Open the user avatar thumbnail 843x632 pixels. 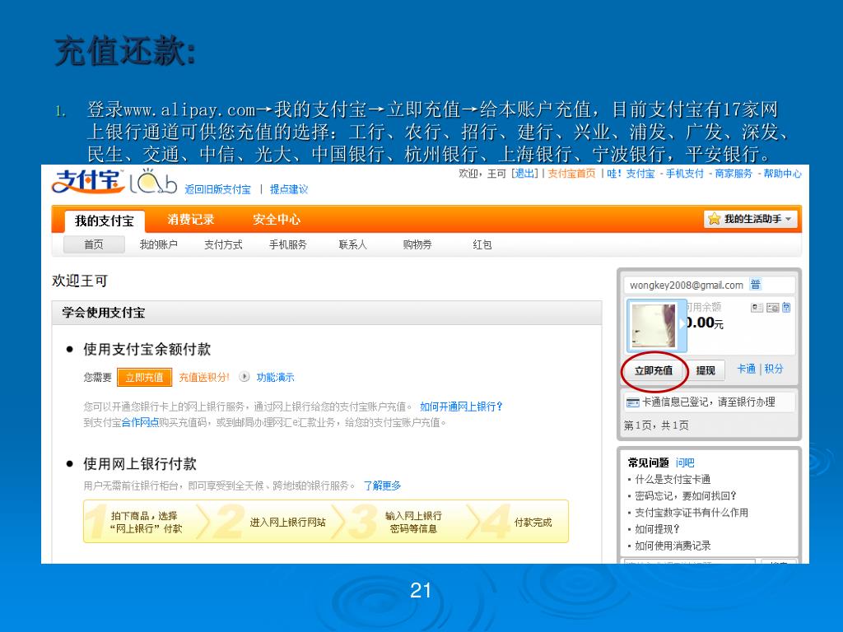653,326
